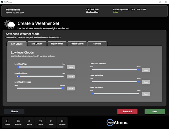Reset the Cloud Variability slider
Image resolution: width=169 pixels, height=129 pixels.
146,82
